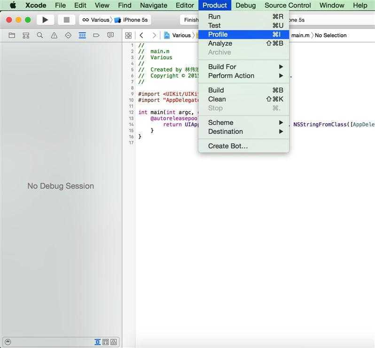The height and width of the screenshot is (348, 375).
Task: Open the related items grid icon
Action: tap(128, 36)
